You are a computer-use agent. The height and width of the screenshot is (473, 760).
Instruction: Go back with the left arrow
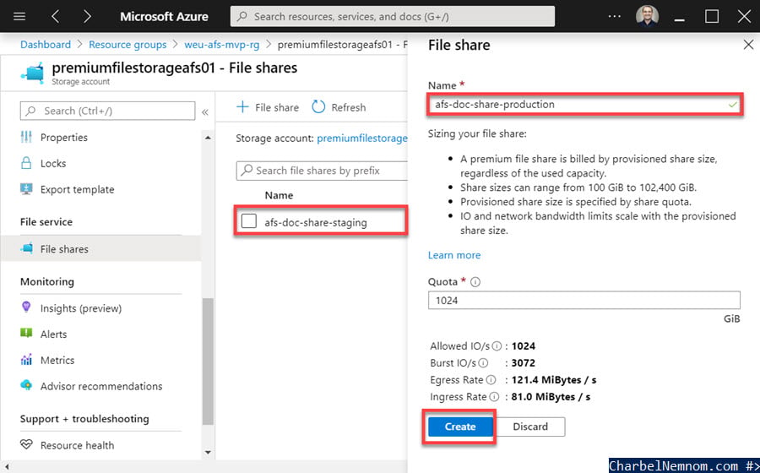point(55,17)
